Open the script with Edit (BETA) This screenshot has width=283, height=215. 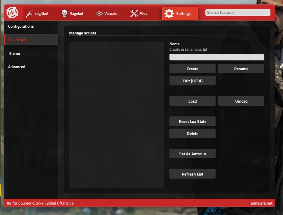tap(192, 81)
